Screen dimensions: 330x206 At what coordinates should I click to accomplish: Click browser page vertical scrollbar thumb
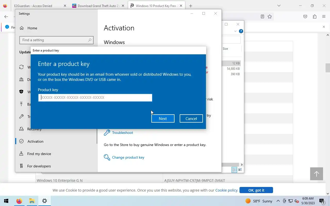[x=328, y=68]
